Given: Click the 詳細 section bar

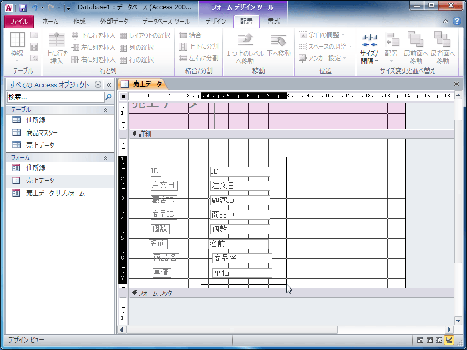Looking at the screenshot, I should 292,134.
